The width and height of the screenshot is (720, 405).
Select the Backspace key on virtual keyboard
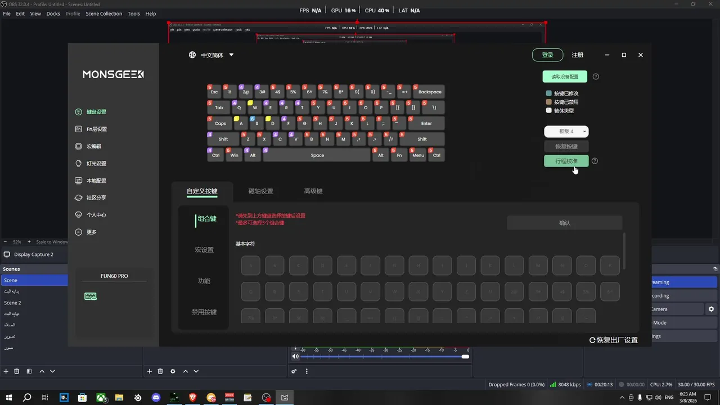[x=429, y=92]
